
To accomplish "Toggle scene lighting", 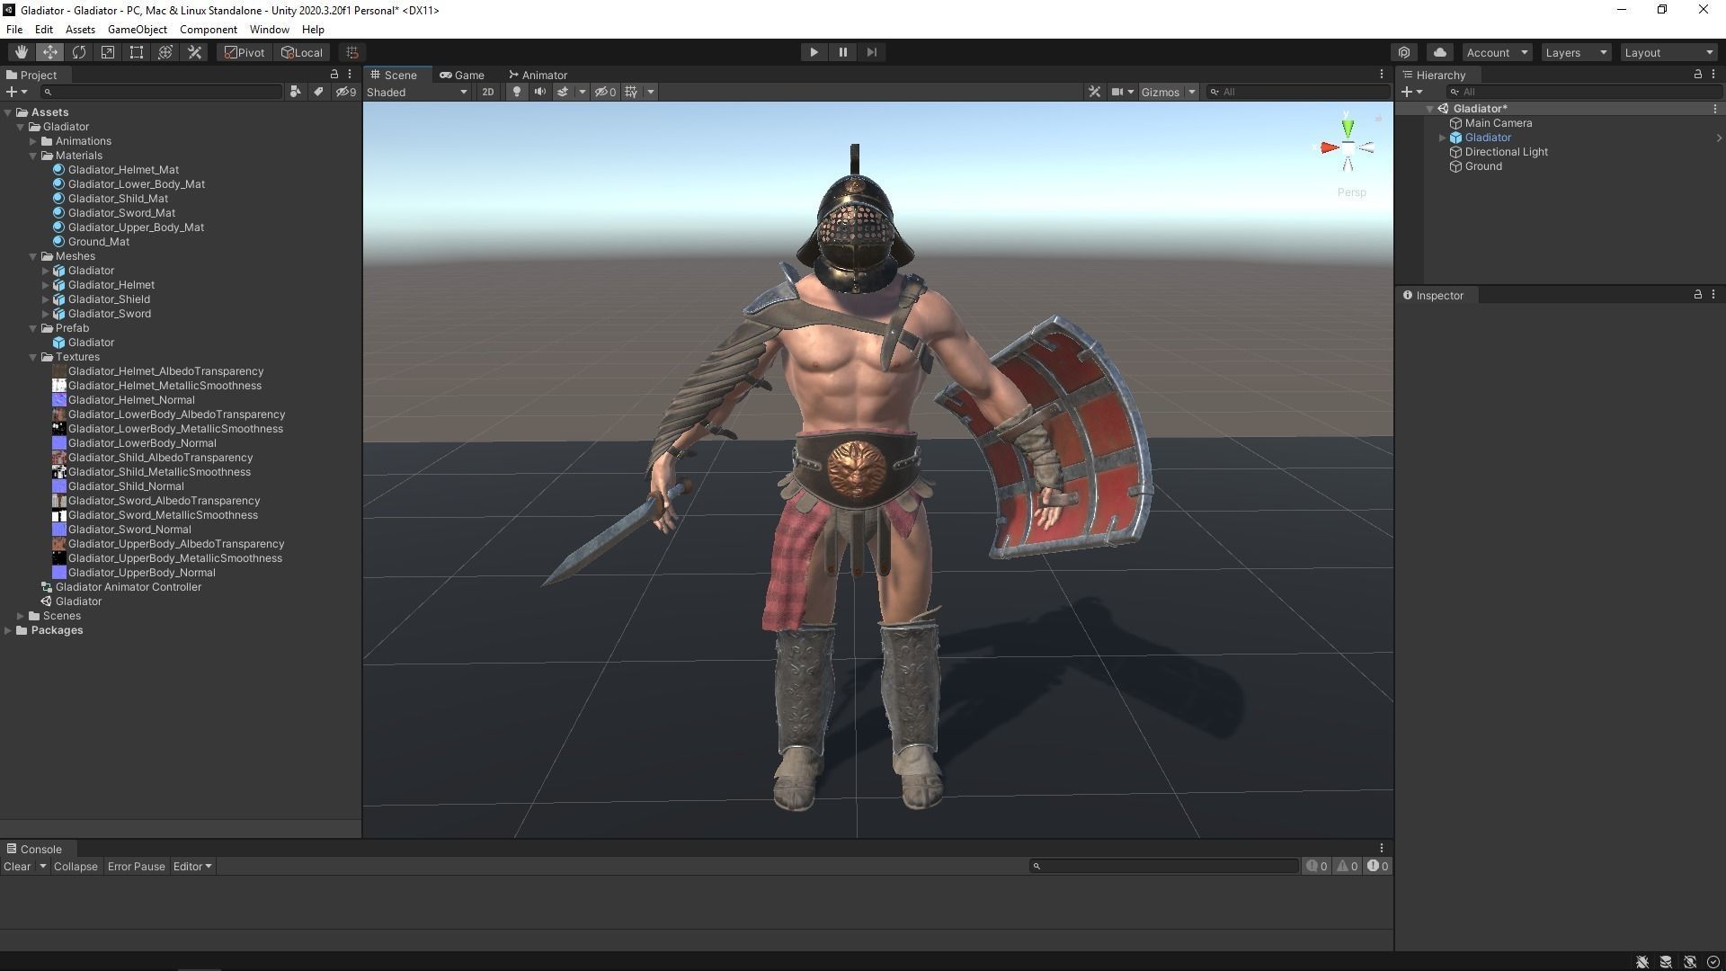I will coord(516,92).
